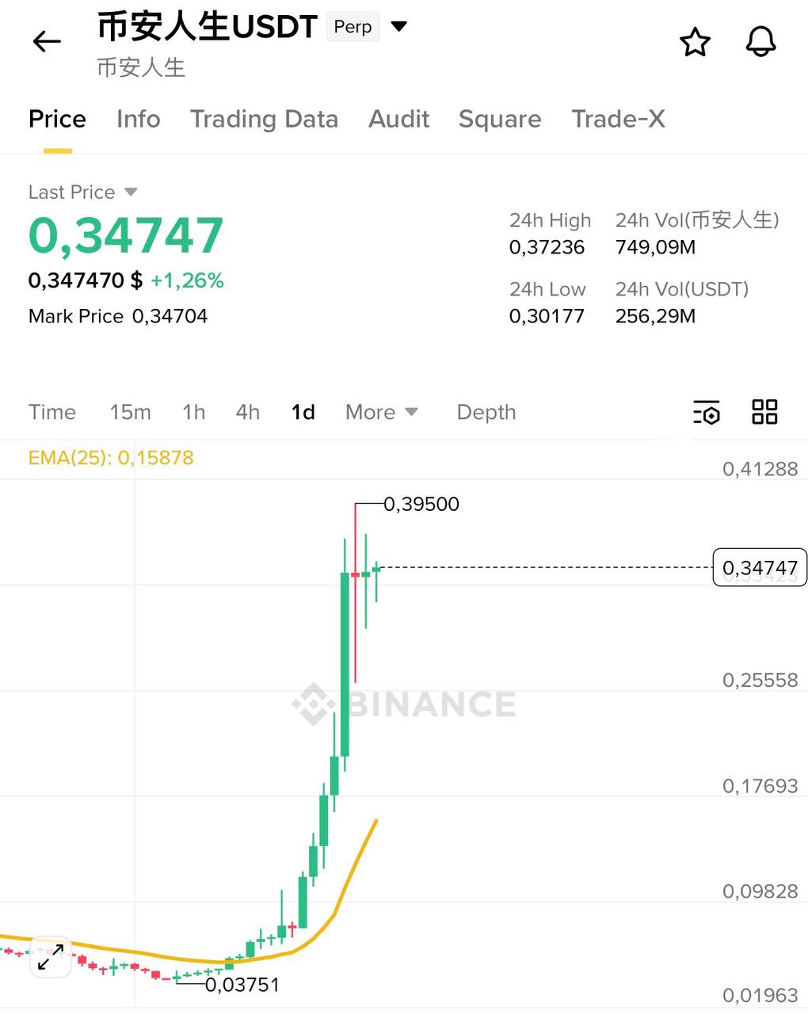Select the 4h chart interval
The width and height of the screenshot is (808, 1014).
[x=247, y=412]
